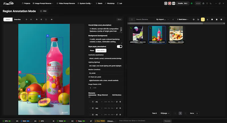This screenshot has height=123, width=227.
Task: Open the Chinese language dropdown in status bar
Action: 112,121
